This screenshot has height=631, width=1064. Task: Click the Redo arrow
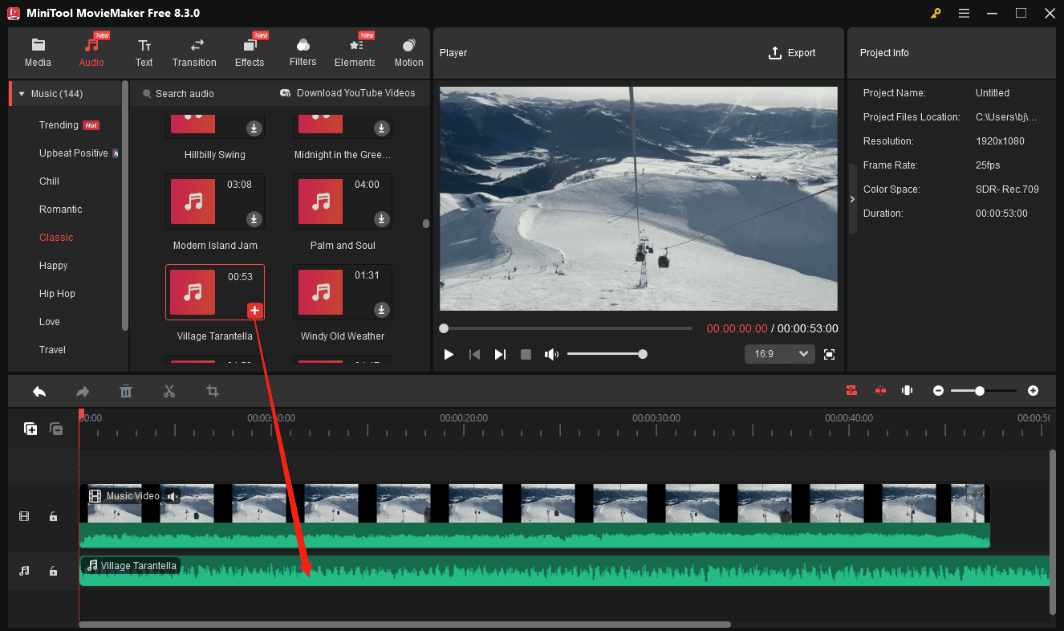(x=83, y=391)
